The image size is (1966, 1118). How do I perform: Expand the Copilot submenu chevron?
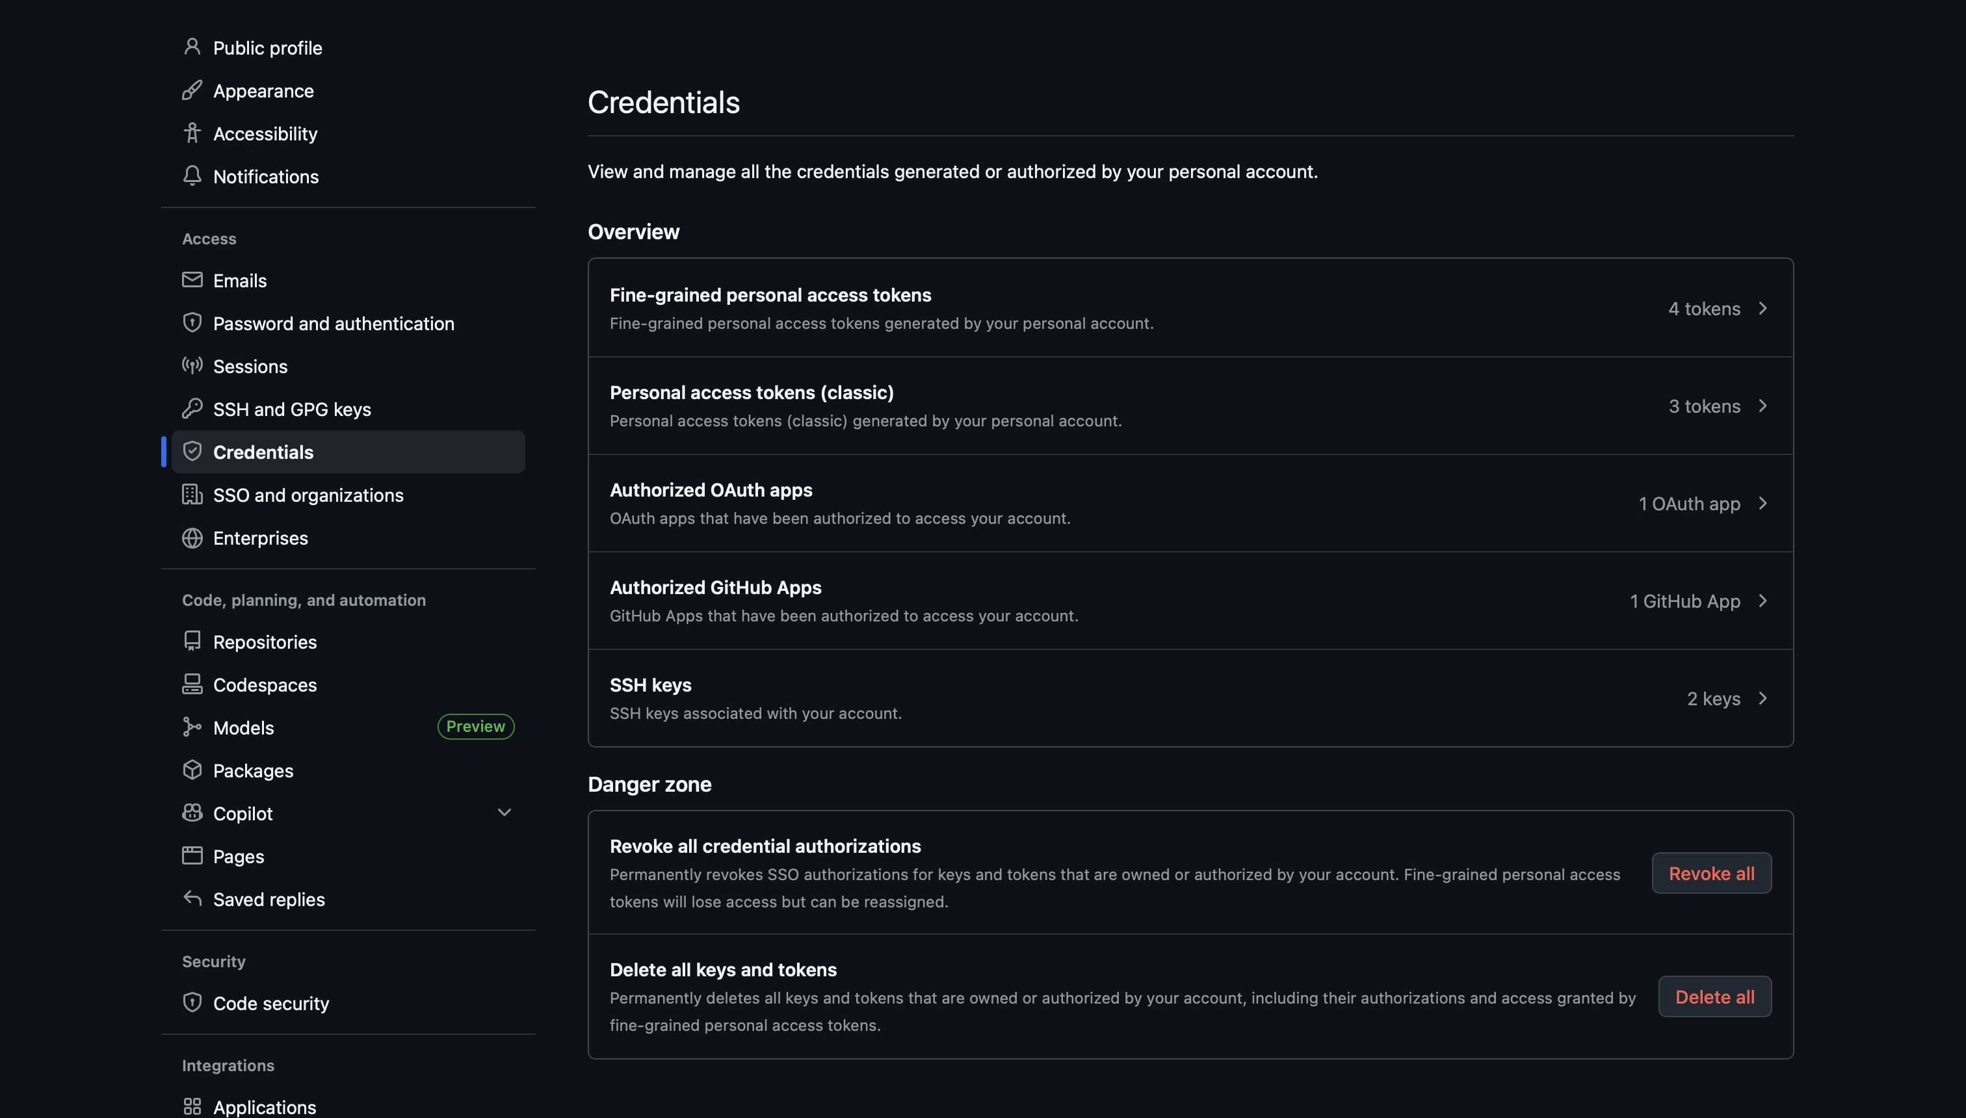505,812
